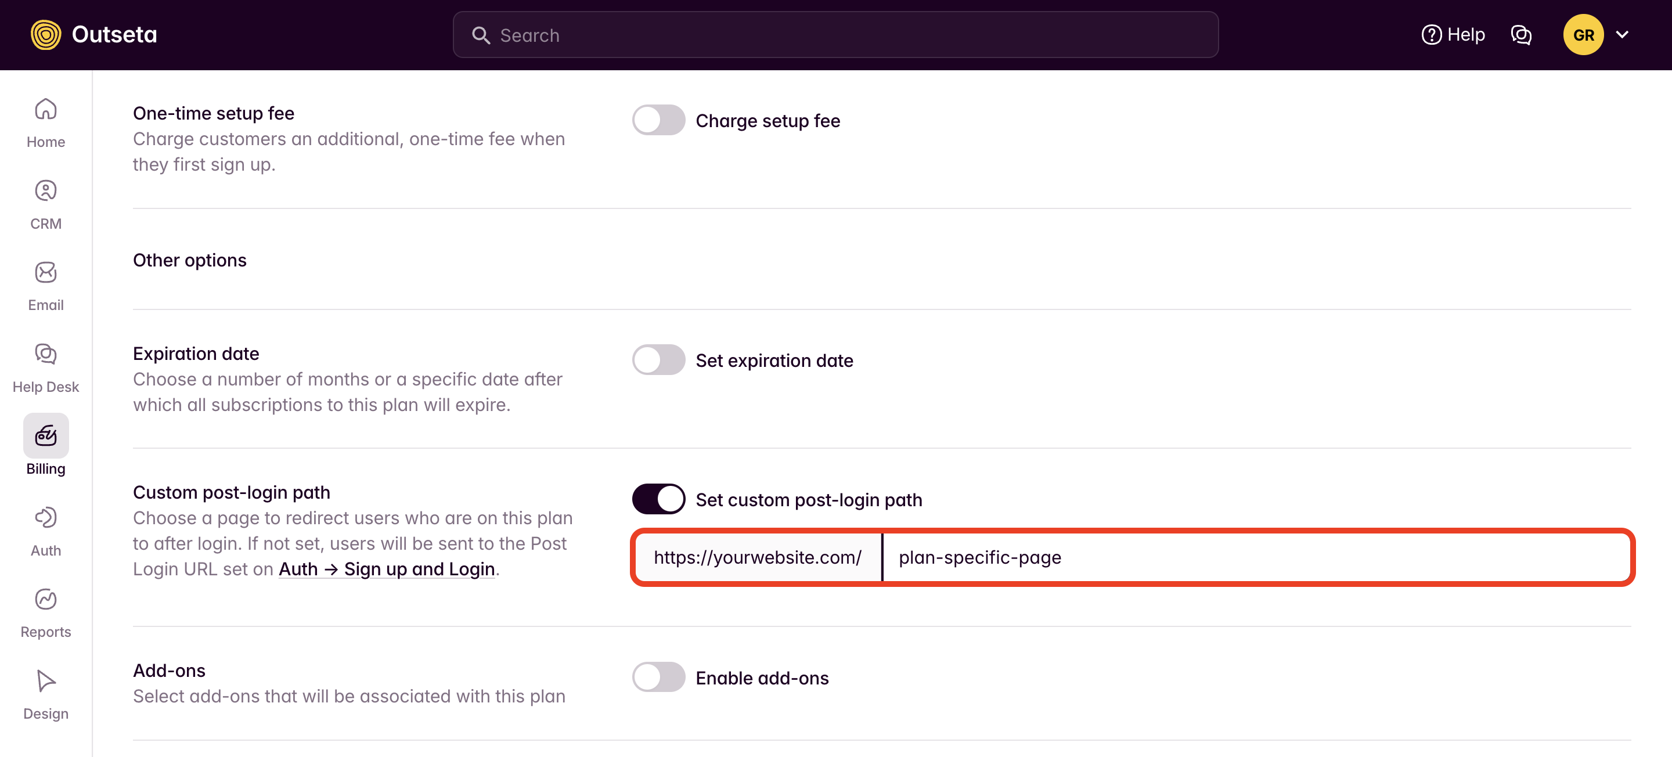This screenshot has height=757, width=1672.
Task: Open the Email sidebar icon
Action: [x=45, y=273]
